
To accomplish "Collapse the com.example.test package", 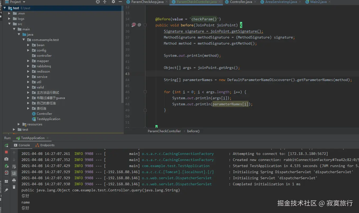I will click(x=24, y=40).
